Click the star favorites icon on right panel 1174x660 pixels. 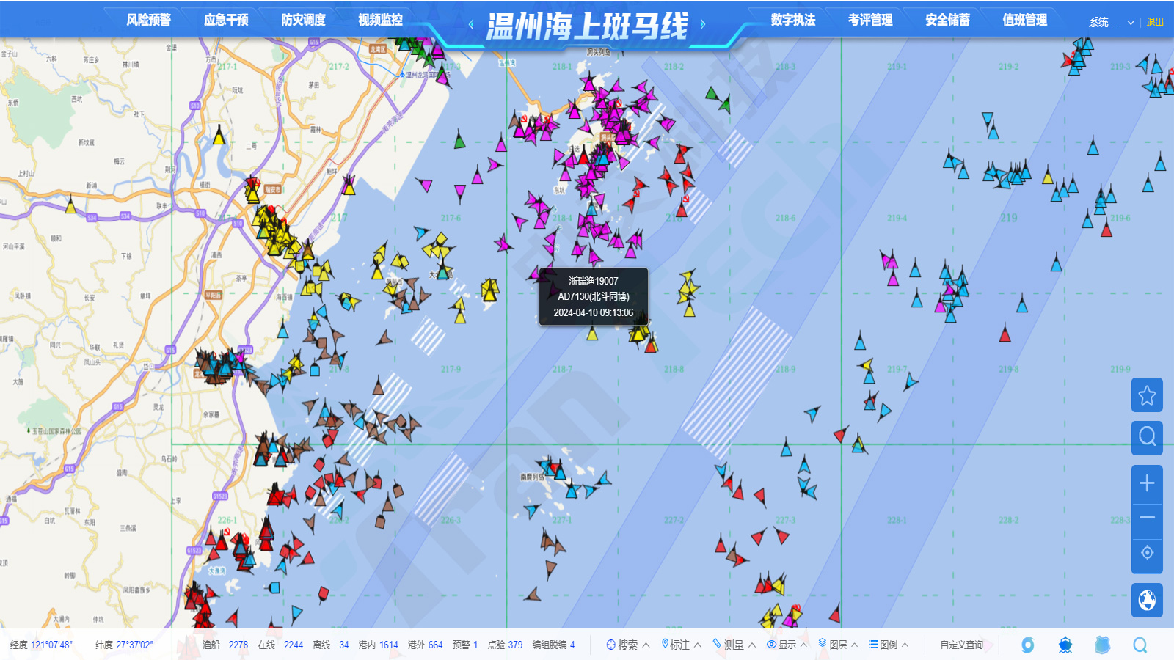1146,395
